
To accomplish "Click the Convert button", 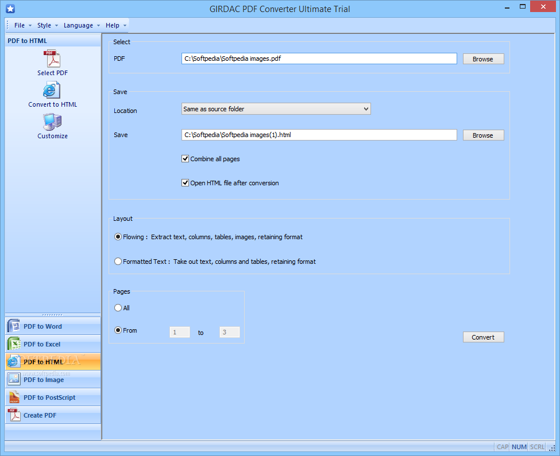I will coord(483,337).
